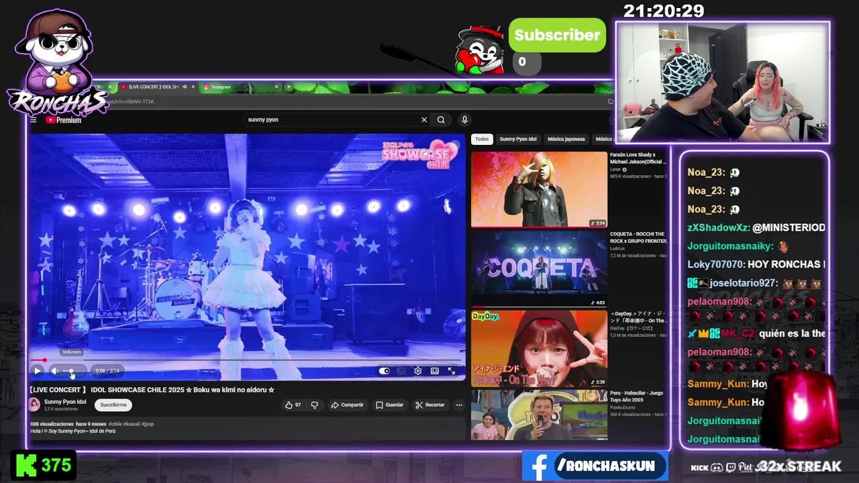Select the Música japonesa filter chip

pos(566,139)
